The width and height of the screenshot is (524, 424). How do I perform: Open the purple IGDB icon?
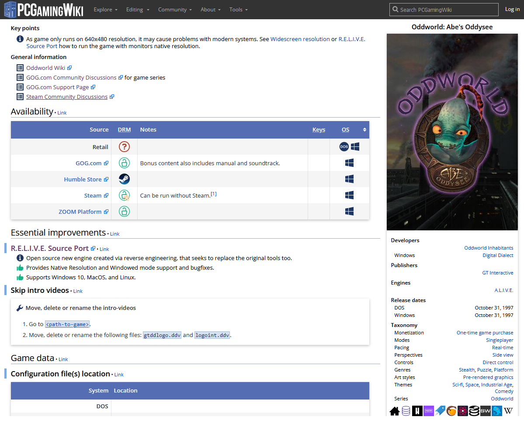coord(429,411)
